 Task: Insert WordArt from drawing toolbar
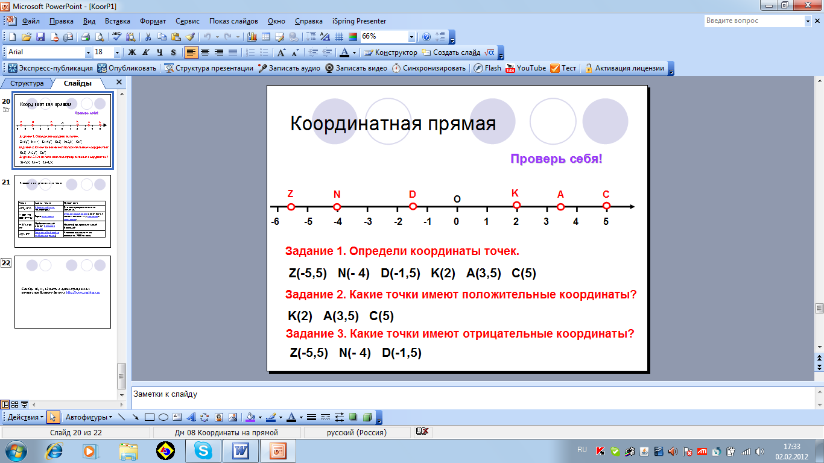pyautogui.click(x=191, y=417)
